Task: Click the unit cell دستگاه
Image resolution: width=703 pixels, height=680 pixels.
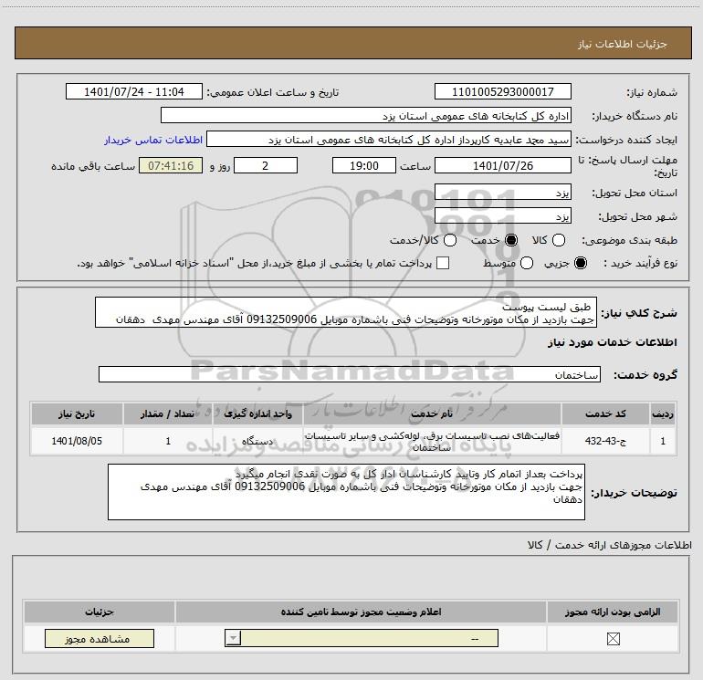Action: point(257,441)
